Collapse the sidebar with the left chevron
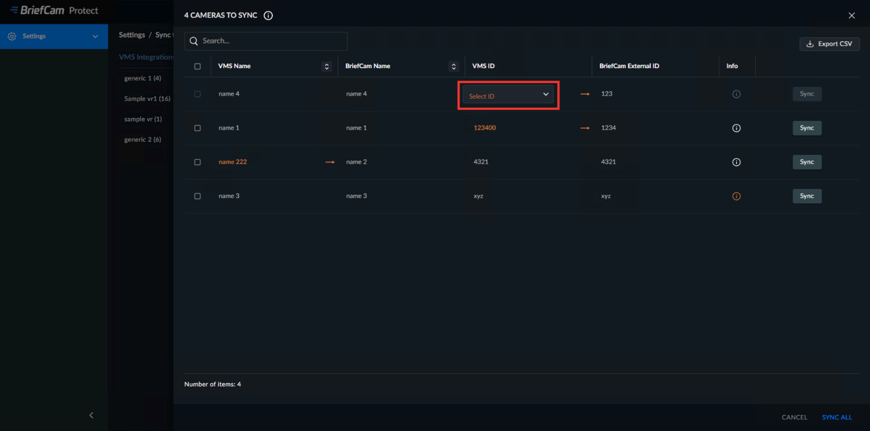 92,415
